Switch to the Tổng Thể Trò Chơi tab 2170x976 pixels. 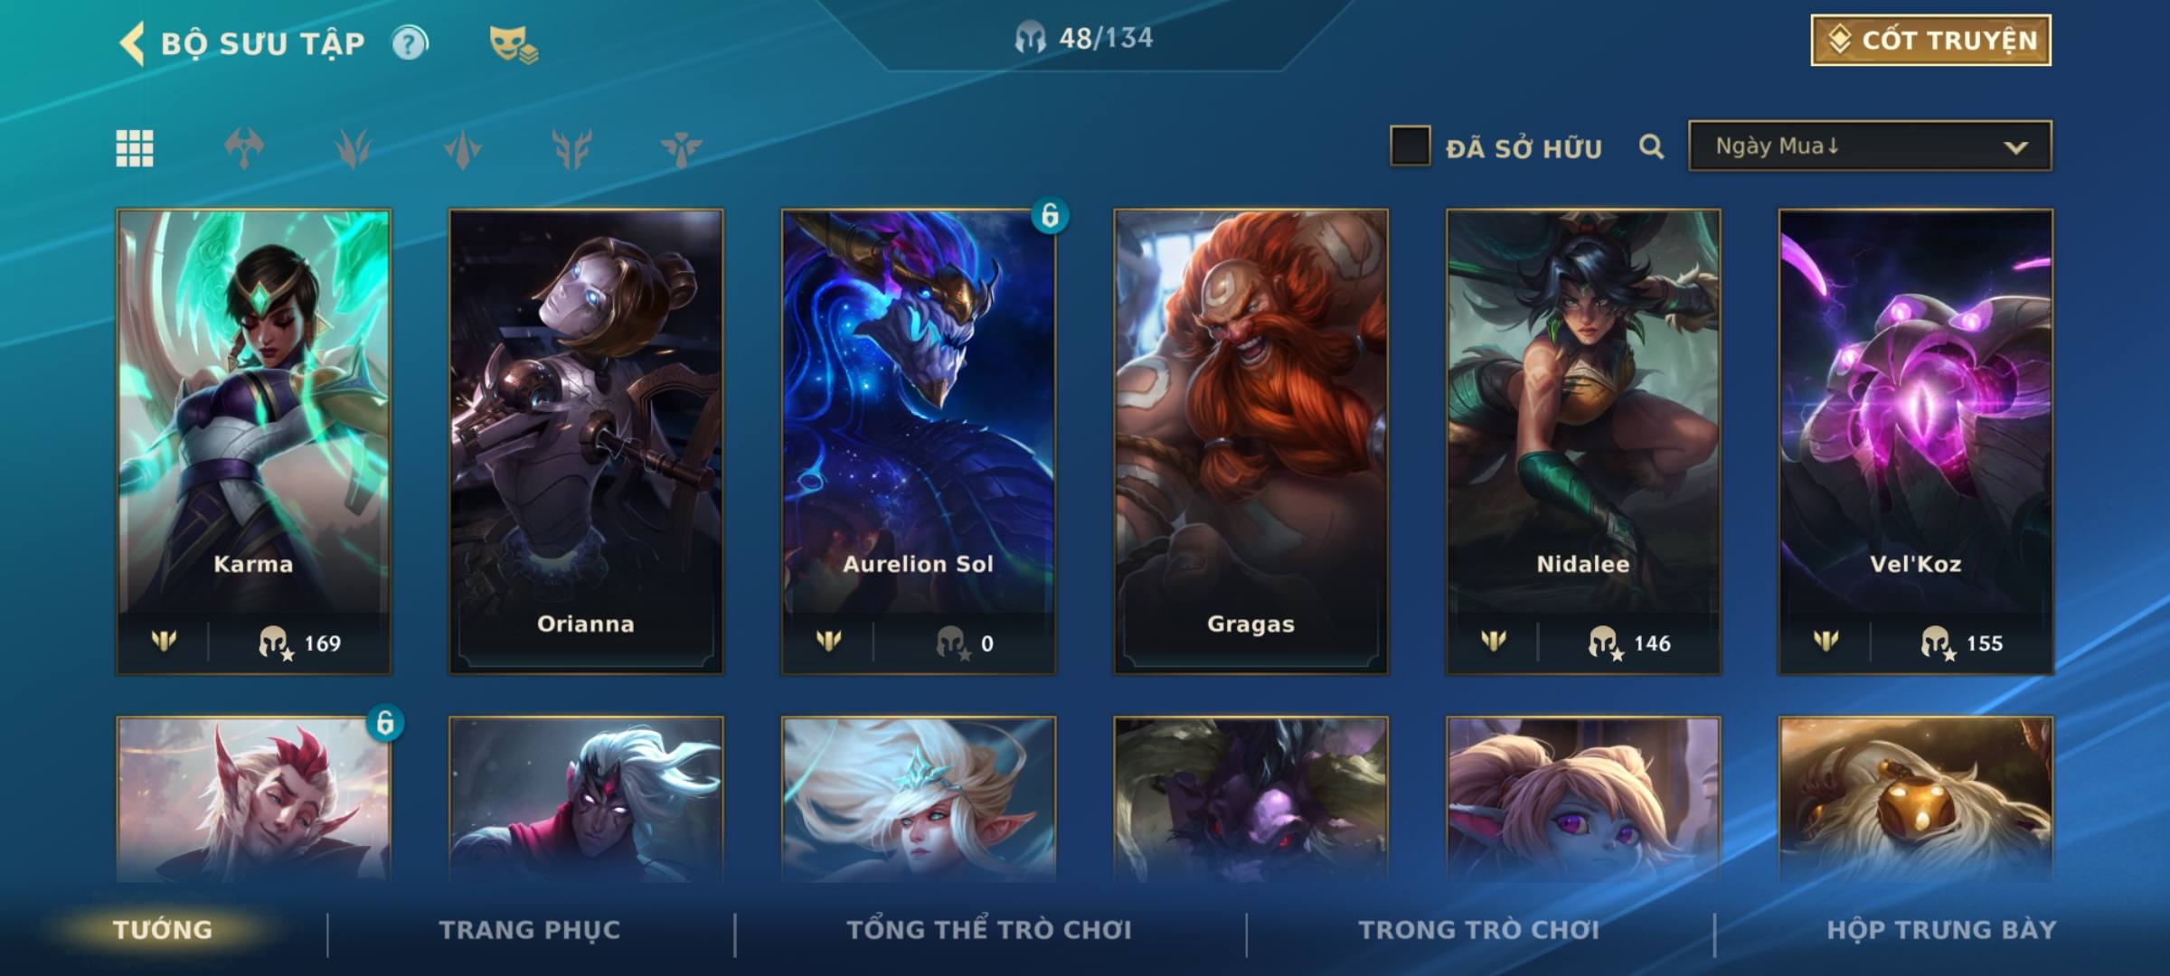[x=989, y=930]
